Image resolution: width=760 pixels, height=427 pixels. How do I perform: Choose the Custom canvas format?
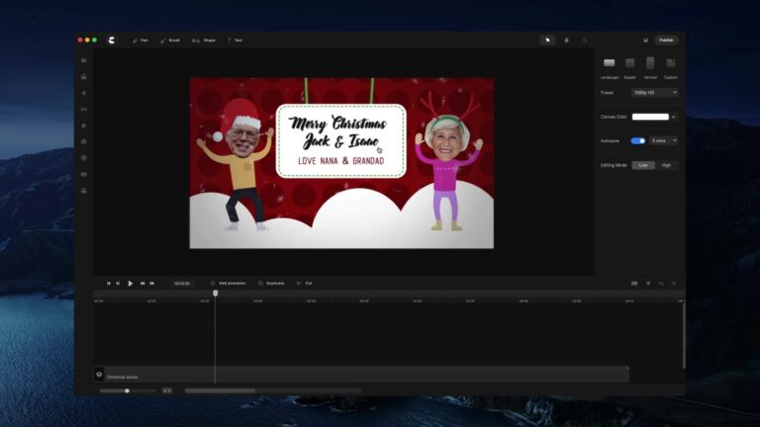pos(670,67)
